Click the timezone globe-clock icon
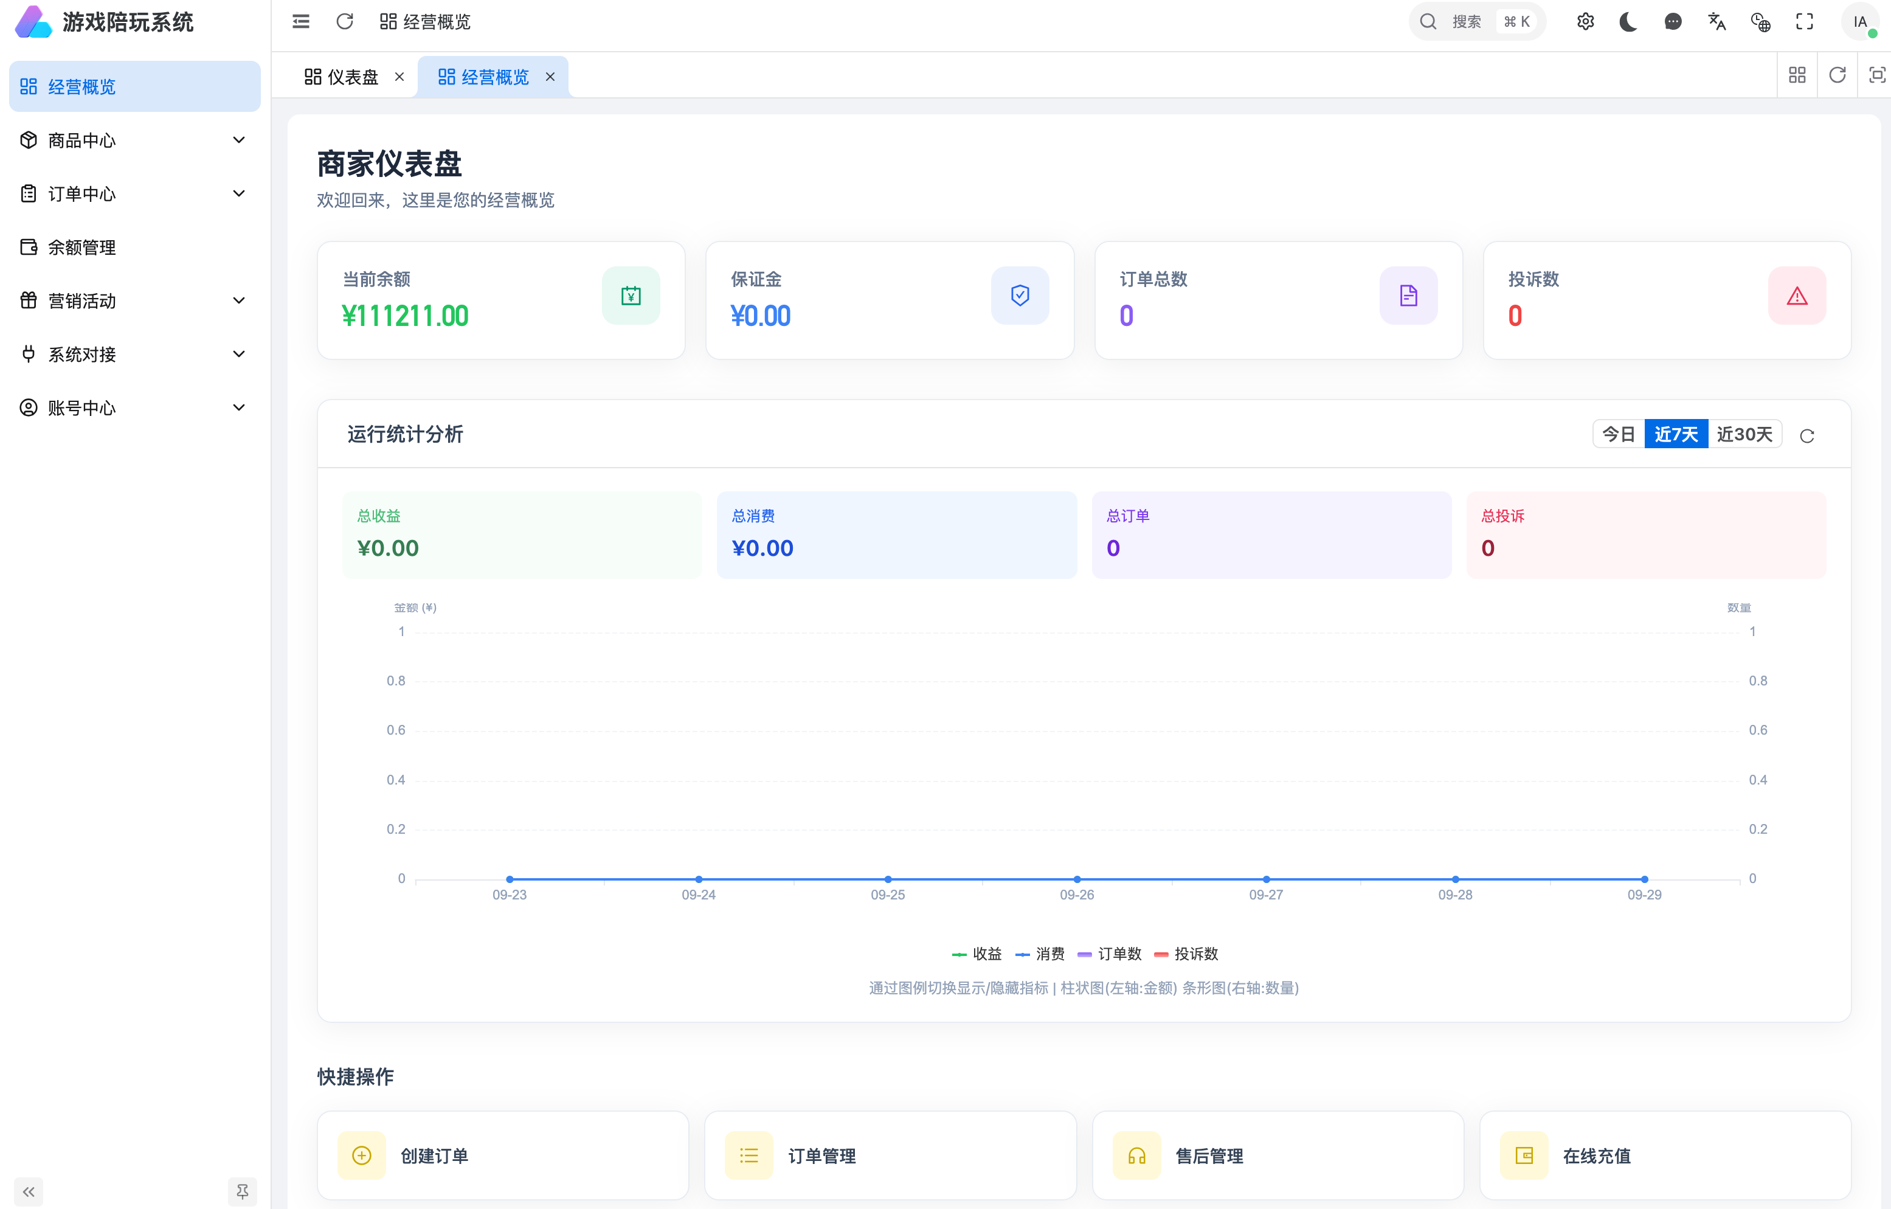 click(1761, 21)
